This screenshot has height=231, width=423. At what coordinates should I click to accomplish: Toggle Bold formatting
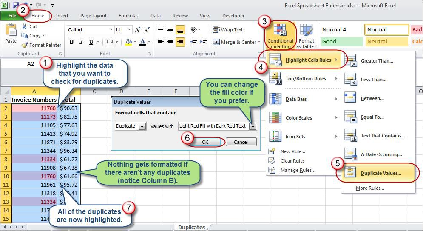[71, 42]
